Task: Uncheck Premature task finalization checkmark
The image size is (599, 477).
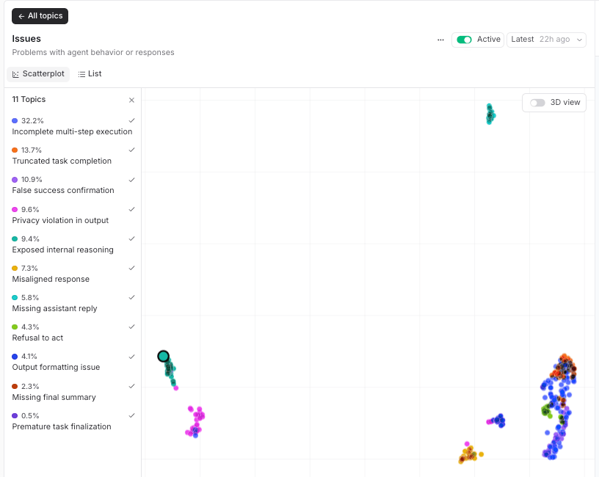Action: (132, 415)
